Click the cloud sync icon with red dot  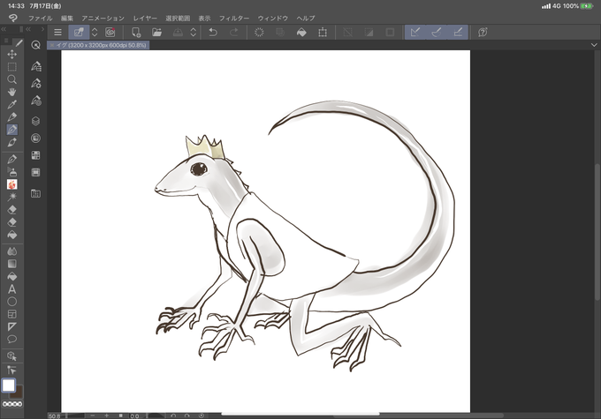click(x=110, y=32)
